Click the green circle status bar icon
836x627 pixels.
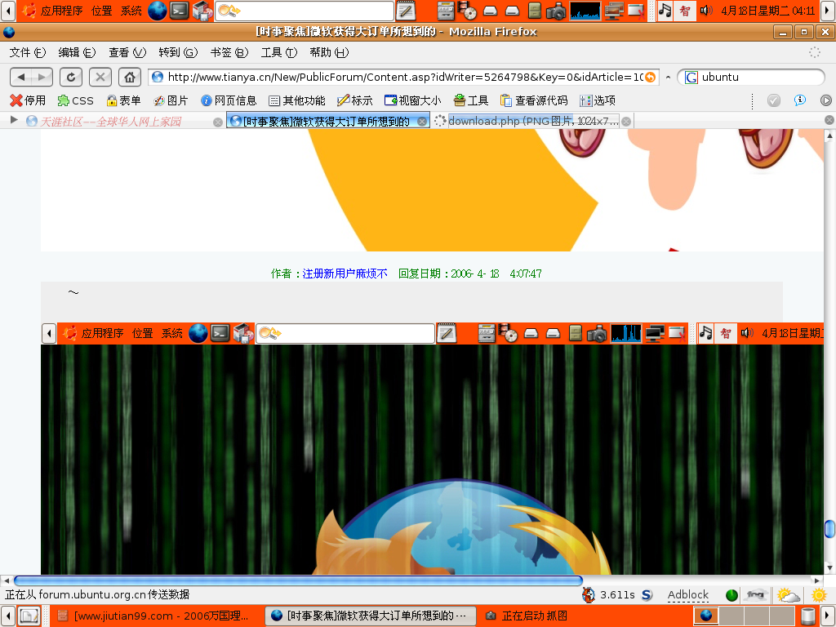click(731, 595)
